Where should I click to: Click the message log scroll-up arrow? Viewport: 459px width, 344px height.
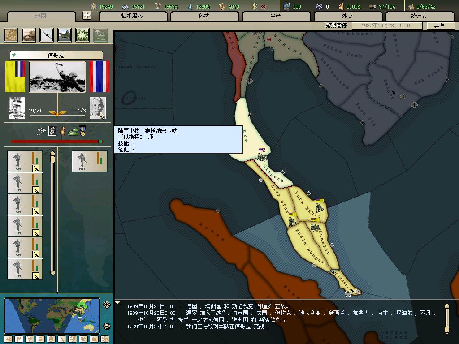(x=447, y=306)
